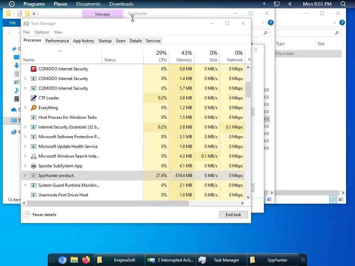Expand Internet Security Essentials process
Viewport: 355px width, 266px height.
coord(25,127)
